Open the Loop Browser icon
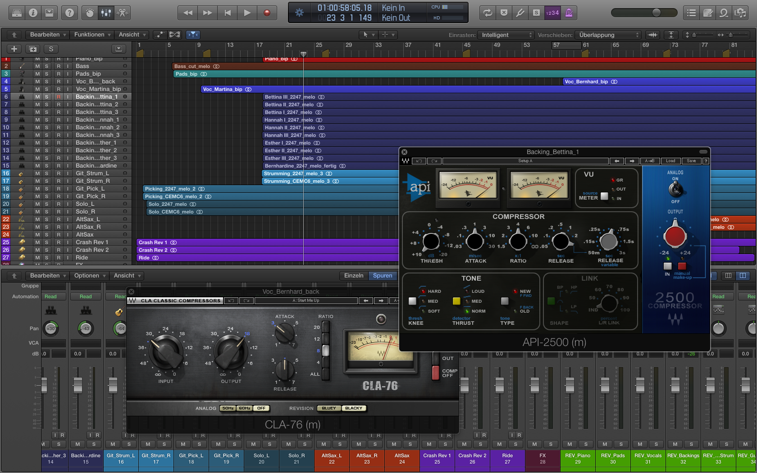Screen dimensions: 757x473 [x=724, y=13]
